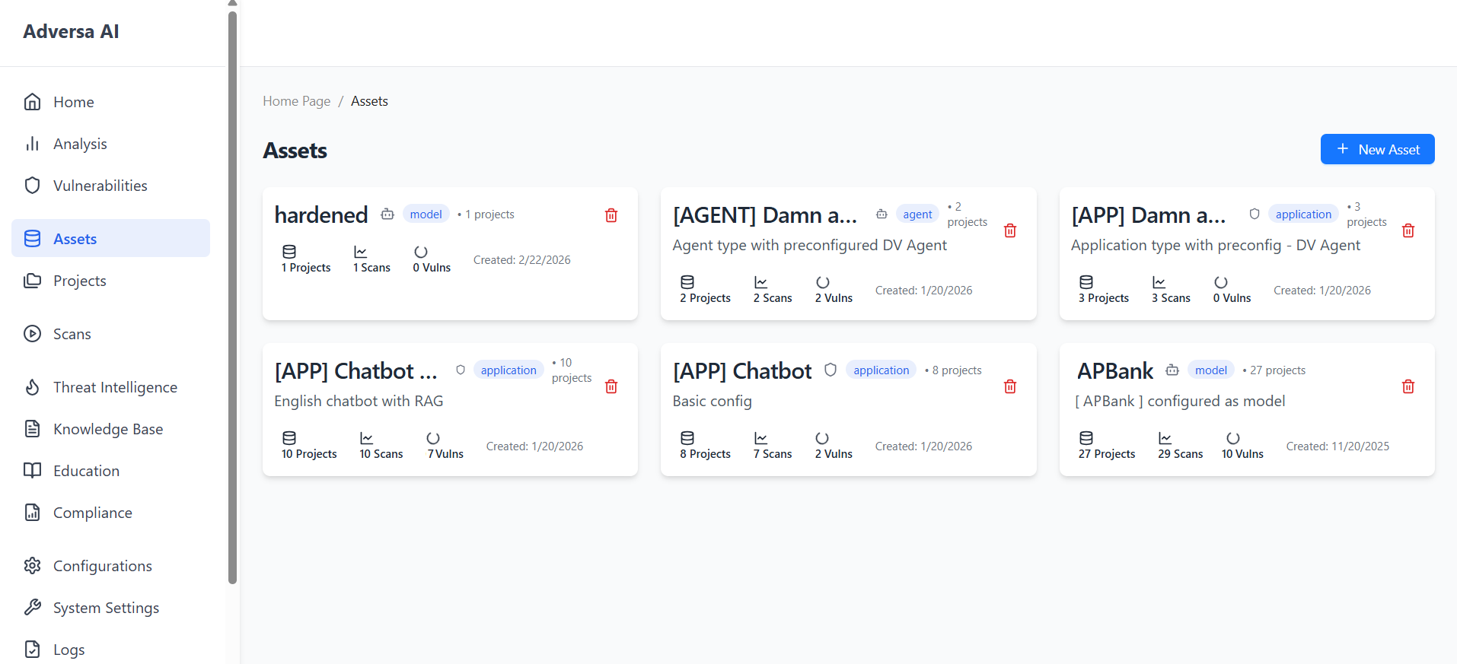The width and height of the screenshot is (1457, 664).
Task: Click the shield icon beside "[APP] Chatbot"
Action: 830,369
